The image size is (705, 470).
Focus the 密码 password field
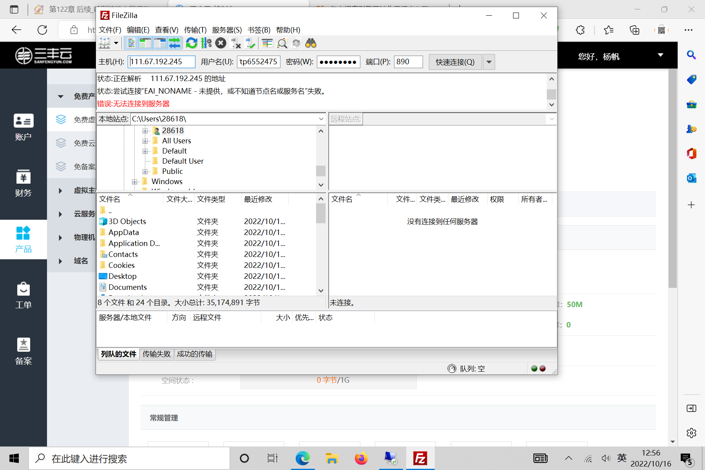coord(338,62)
